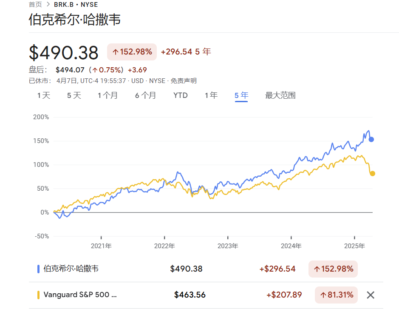Image resolution: width=399 pixels, height=315 pixels.
Task: Click the -50% y-axis label
Action: (x=42, y=236)
